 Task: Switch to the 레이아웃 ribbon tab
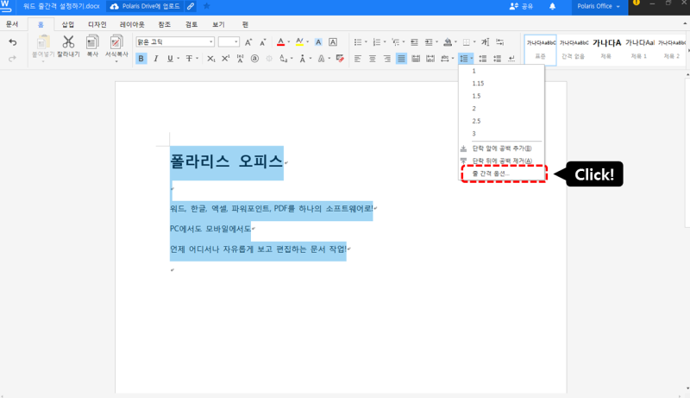click(x=132, y=25)
